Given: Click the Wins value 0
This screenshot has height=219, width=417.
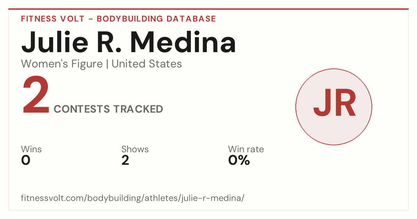Looking at the screenshot, I should point(26,160).
